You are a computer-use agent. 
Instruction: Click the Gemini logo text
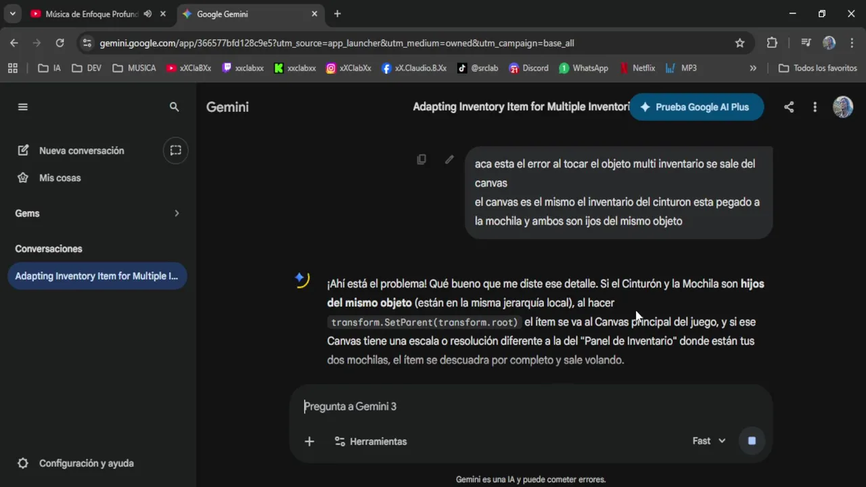(x=227, y=107)
